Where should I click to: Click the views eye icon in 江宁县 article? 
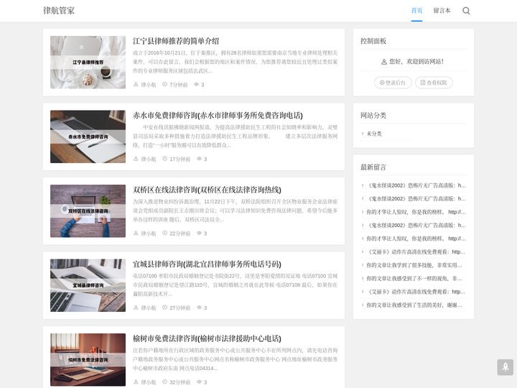click(x=196, y=85)
